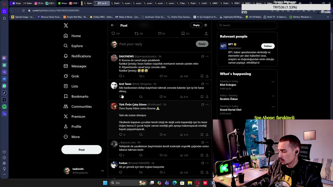Open Notifications
The image size is (333, 187).
pos(77,56)
